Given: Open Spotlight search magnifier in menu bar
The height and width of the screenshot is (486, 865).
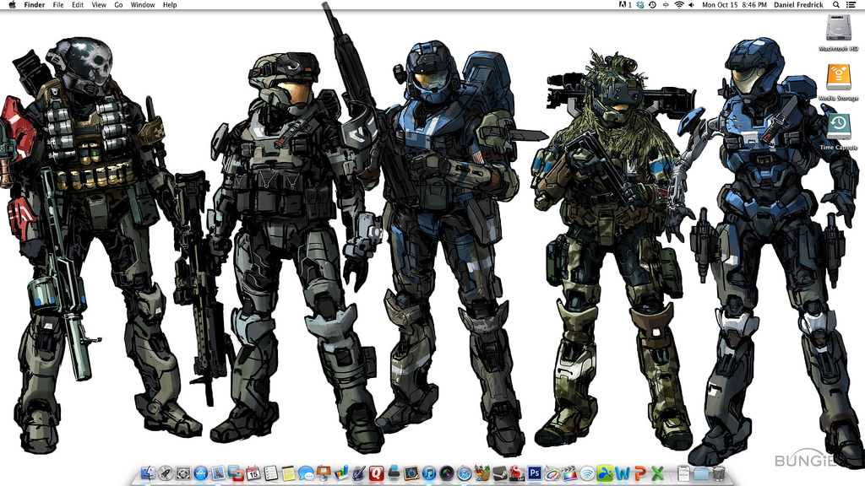Looking at the screenshot, I should pos(836,5).
